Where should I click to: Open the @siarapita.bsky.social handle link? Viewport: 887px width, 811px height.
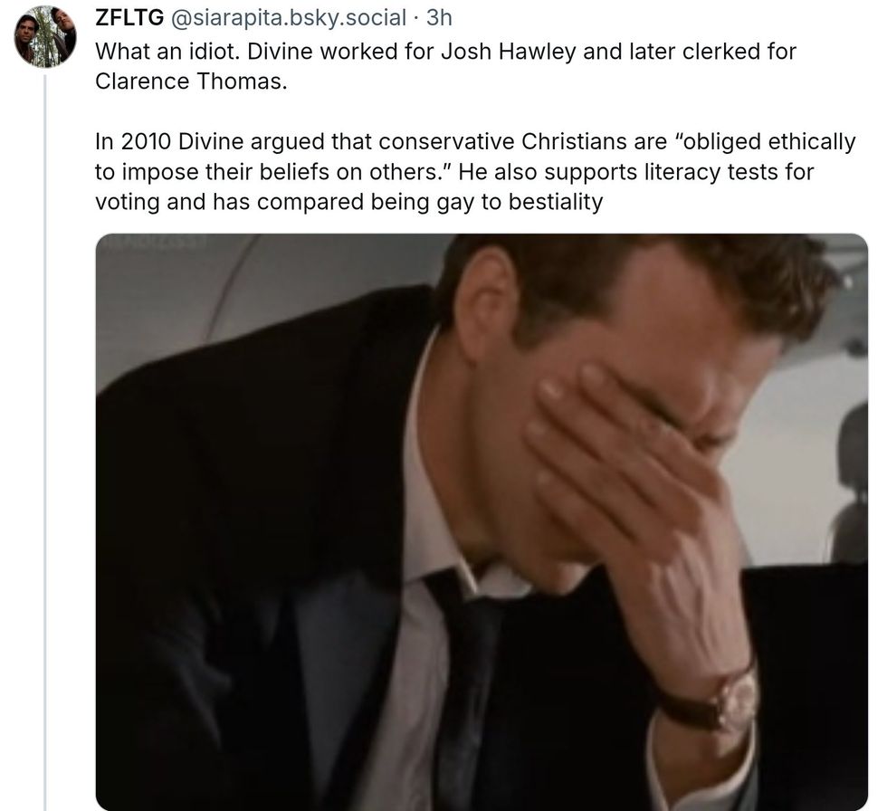[x=288, y=18]
